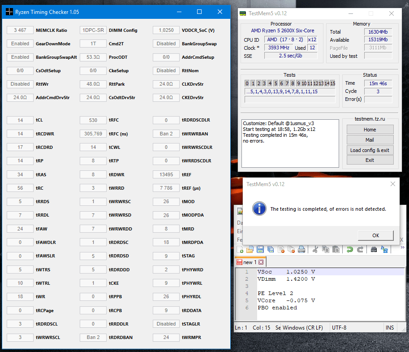Click the TestMem5 log text box
This screenshot has width=409, height=352.
(x=290, y=143)
